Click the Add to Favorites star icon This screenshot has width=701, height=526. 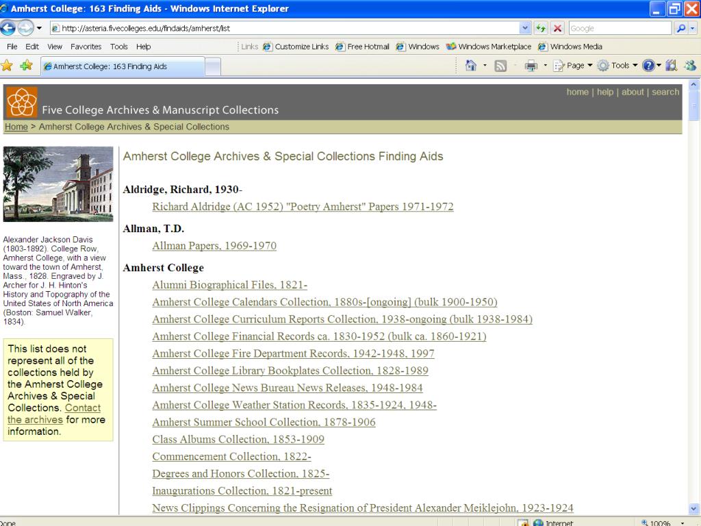point(27,65)
